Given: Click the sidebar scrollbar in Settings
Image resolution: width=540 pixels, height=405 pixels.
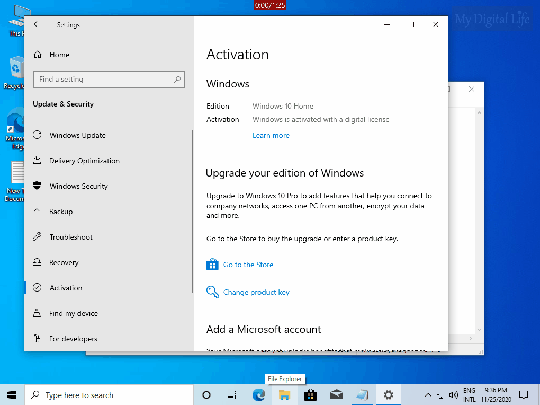Looking at the screenshot, I should pyautogui.click(x=192, y=212).
